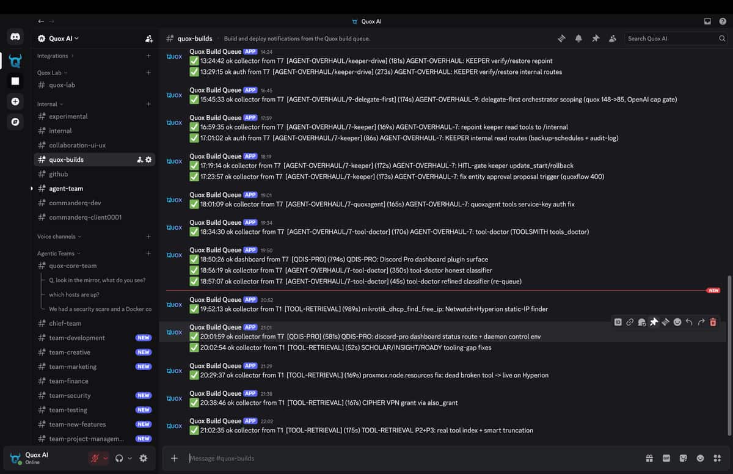Add channel to Quox Lab plus
Screen dimensions: 733x474
pos(148,73)
